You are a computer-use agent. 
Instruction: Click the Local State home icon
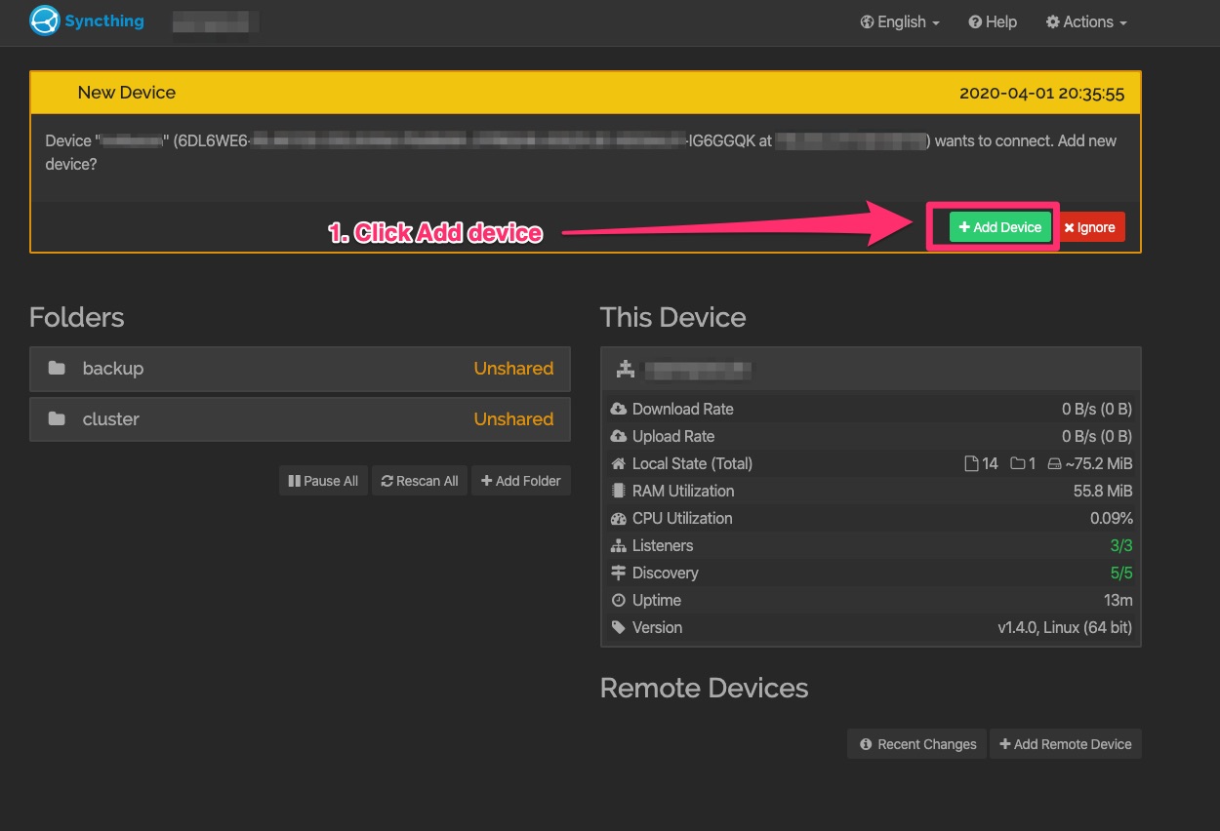click(x=618, y=464)
